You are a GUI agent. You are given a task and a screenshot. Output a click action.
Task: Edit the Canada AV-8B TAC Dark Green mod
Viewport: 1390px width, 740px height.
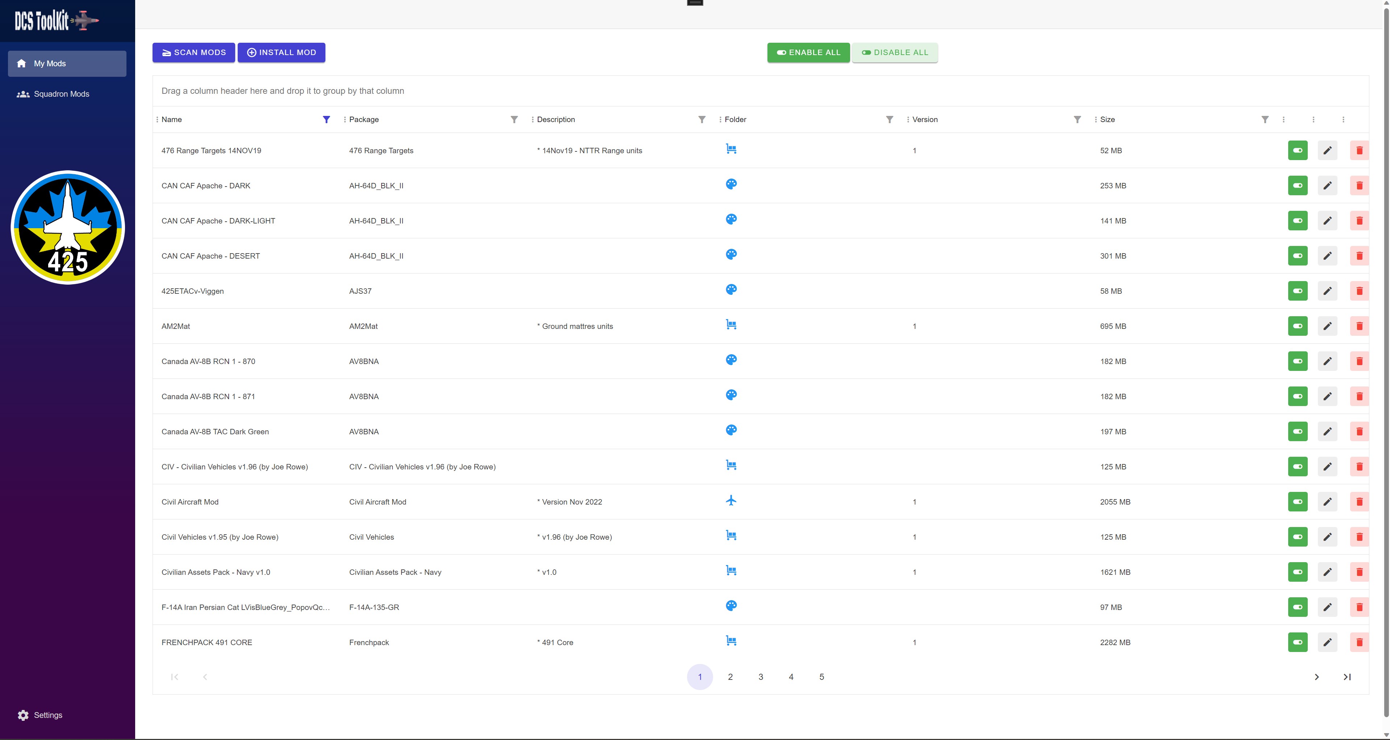point(1327,431)
